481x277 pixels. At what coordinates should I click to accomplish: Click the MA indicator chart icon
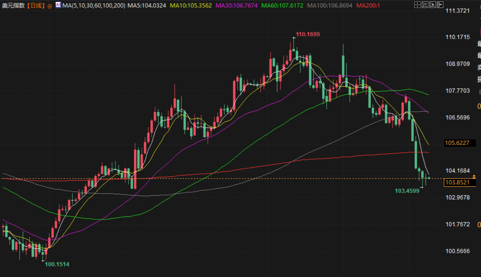click(x=58, y=5)
